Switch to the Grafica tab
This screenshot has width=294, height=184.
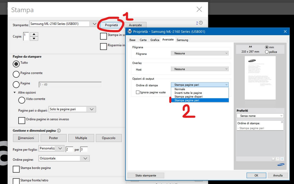pyautogui.click(x=155, y=40)
